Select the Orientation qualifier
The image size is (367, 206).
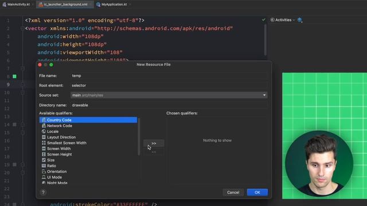pyautogui.click(x=88, y=172)
